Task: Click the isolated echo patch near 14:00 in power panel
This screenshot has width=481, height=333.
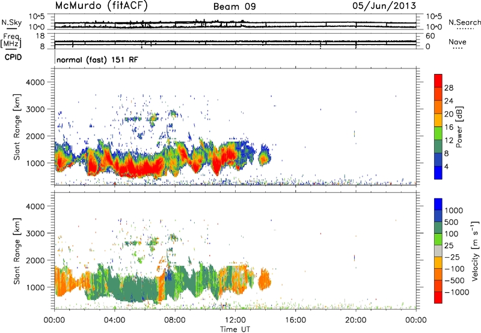Action: coord(264,156)
